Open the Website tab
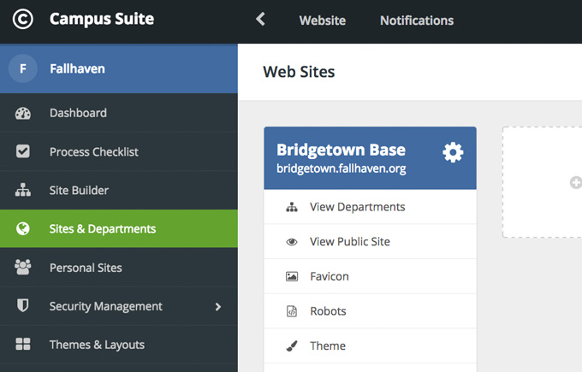Viewport: 582px width, 372px height. coord(323,21)
